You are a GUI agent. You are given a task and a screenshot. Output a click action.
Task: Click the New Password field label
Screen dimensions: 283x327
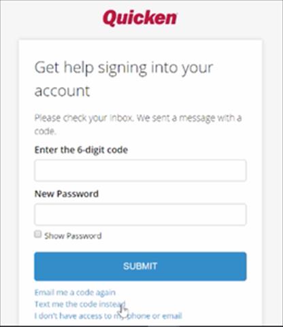click(x=67, y=194)
